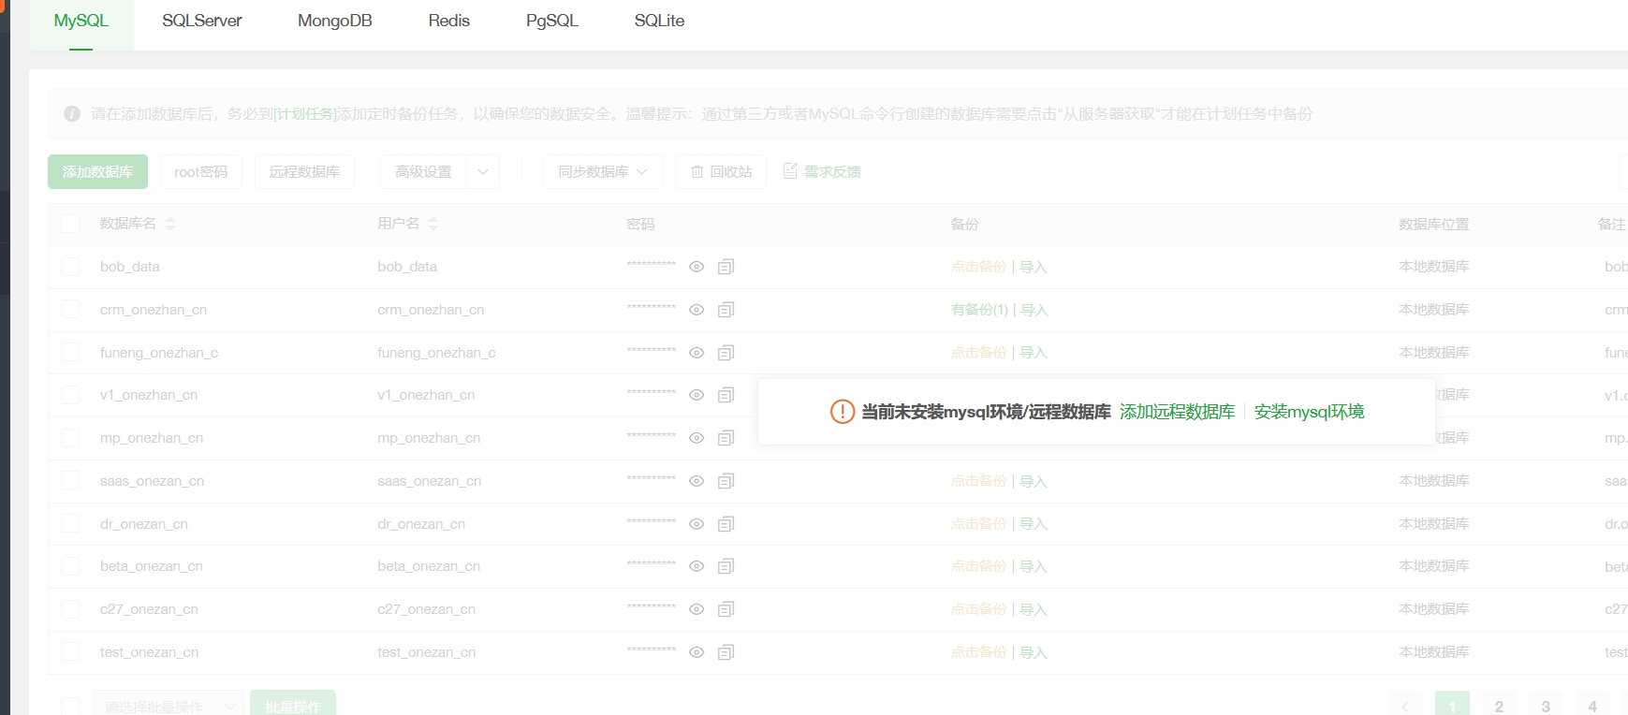Image resolution: width=1628 pixels, height=715 pixels.
Task: Open 计划任务 link in notice
Action: [x=304, y=114]
